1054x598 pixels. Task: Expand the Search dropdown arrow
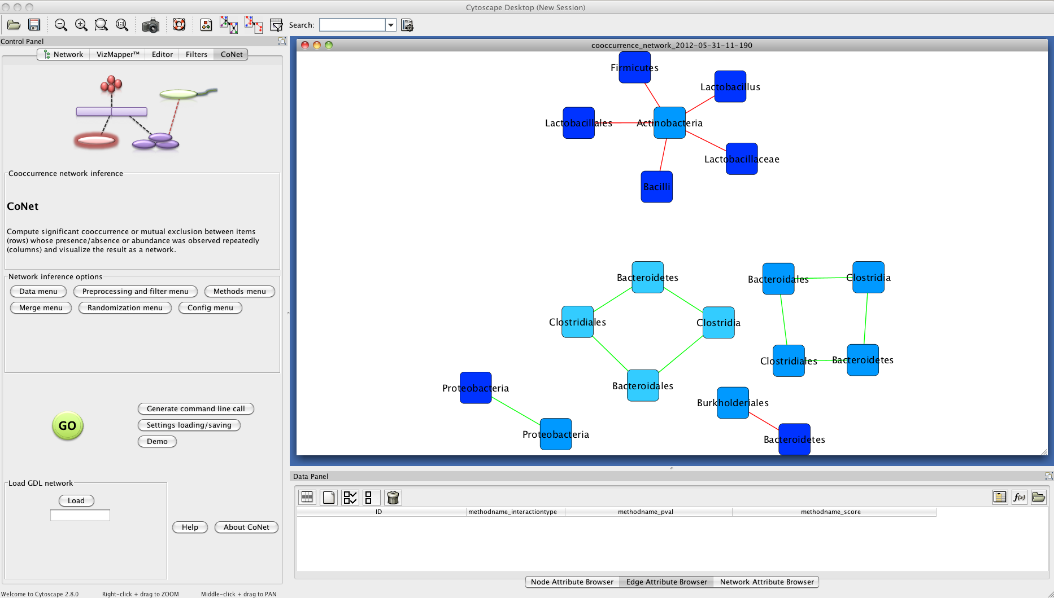click(391, 25)
